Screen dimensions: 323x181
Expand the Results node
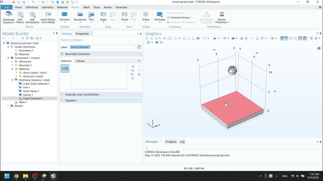pyautogui.click(x=8, y=106)
